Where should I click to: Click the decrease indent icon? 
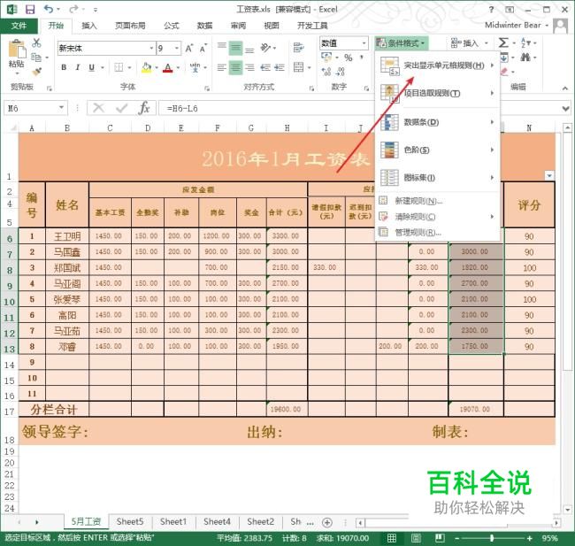point(265,67)
